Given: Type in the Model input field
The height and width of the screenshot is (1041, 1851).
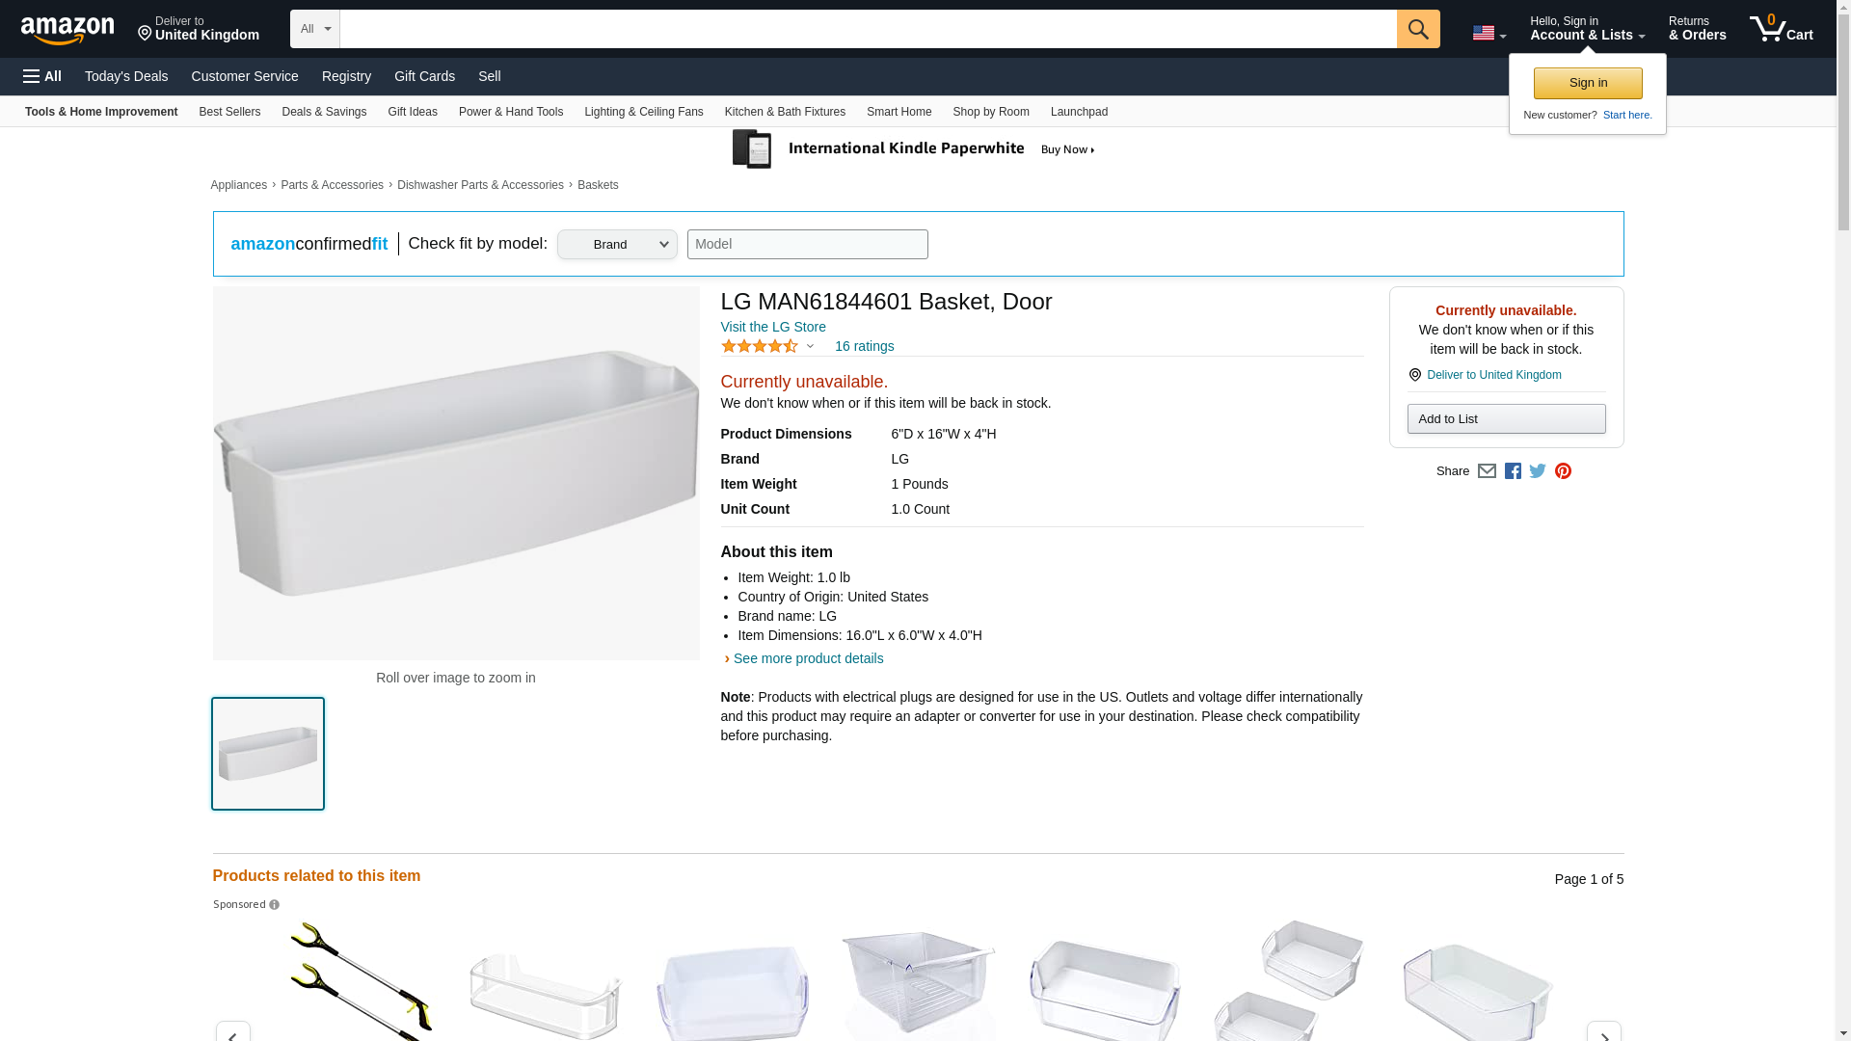Looking at the screenshot, I should click(807, 245).
